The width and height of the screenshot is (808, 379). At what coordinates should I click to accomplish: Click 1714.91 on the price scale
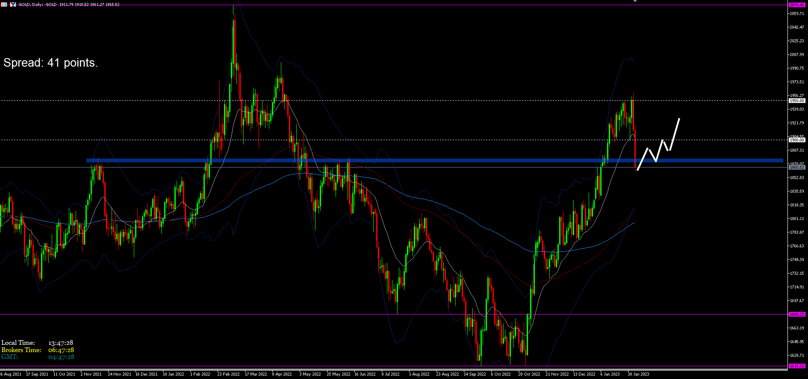click(x=796, y=287)
